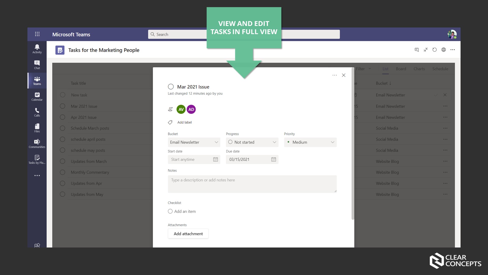Click the Tasks tab app icon

60,50
